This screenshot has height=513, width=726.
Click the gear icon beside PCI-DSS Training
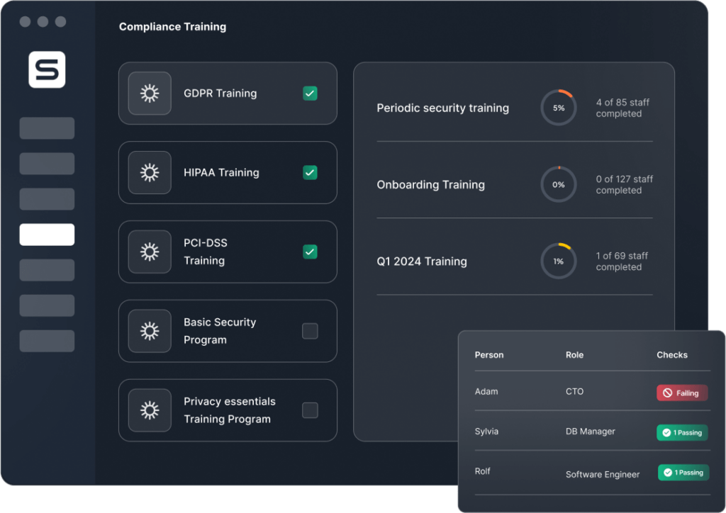(150, 252)
